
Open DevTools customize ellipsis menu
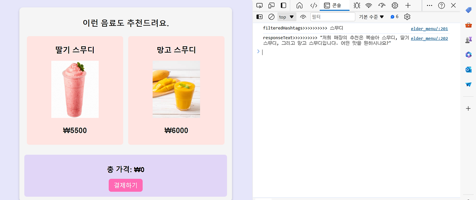430,6
